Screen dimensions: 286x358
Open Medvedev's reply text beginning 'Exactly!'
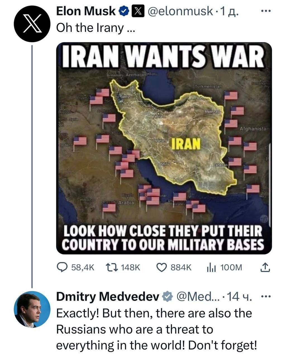pos(156,329)
